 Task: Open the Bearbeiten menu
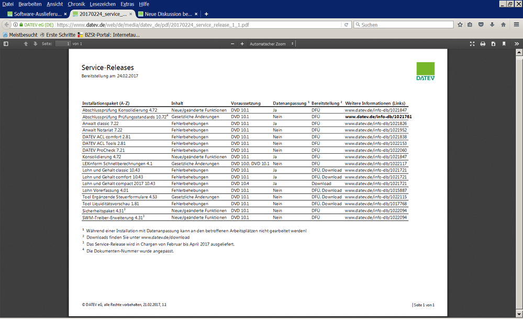click(x=30, y=4)
